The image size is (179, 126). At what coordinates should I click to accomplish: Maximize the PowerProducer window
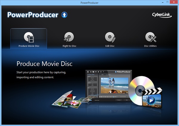click(167, 2)
